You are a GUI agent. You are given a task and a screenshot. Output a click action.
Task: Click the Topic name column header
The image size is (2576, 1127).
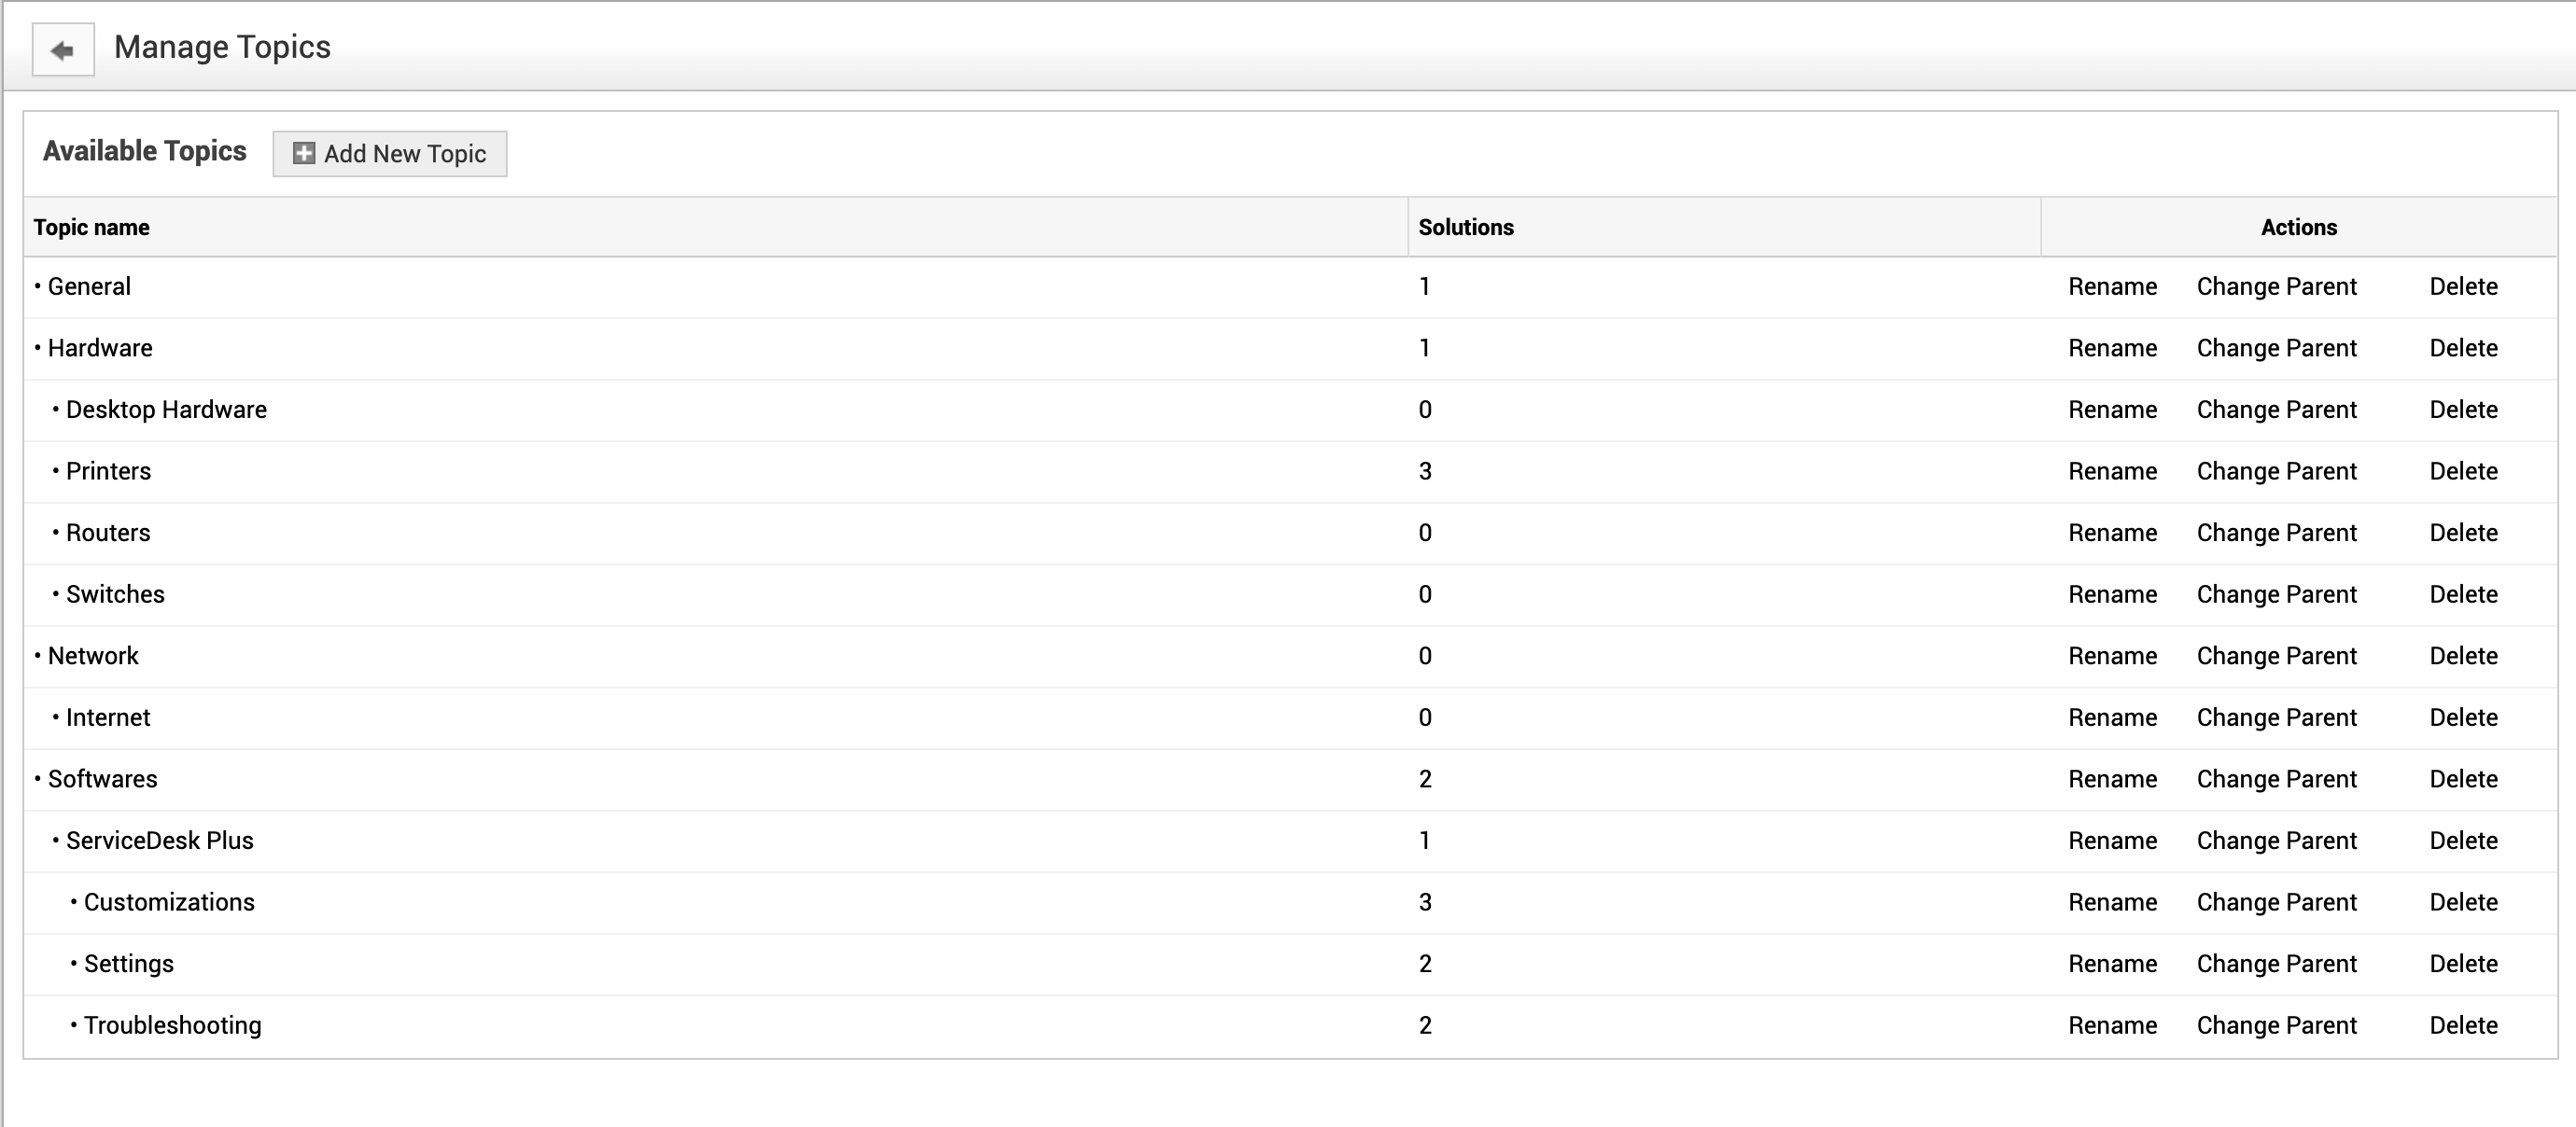(91, 228)
